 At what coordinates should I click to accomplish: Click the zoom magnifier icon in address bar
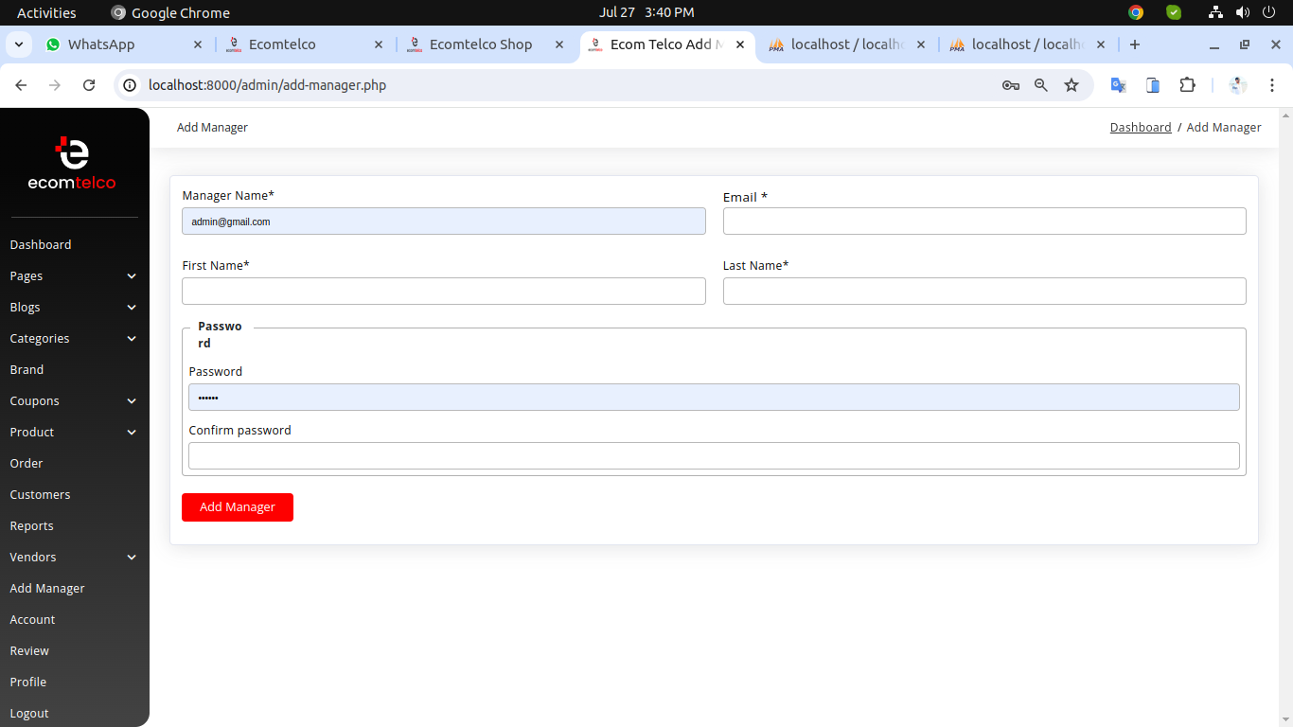pyautogui.click(x=1041, y=85)
